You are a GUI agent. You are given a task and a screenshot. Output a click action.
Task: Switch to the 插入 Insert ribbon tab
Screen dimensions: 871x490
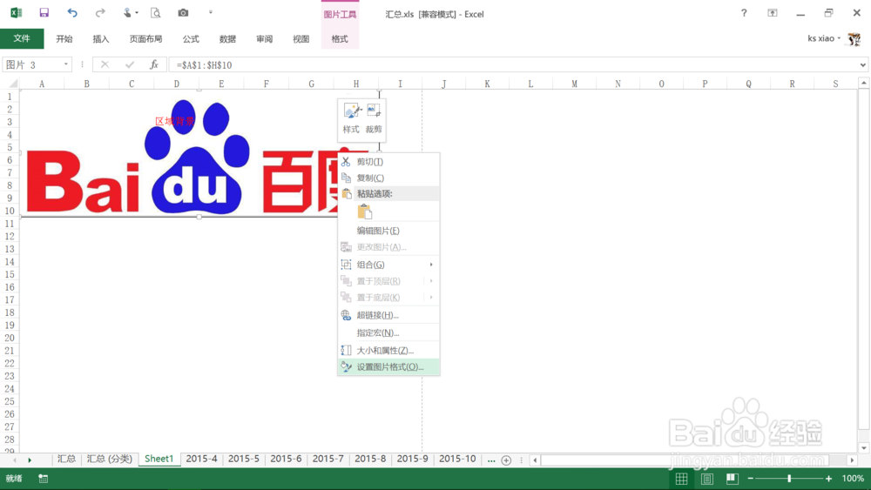pyautogui.click(x=101, y=39)
